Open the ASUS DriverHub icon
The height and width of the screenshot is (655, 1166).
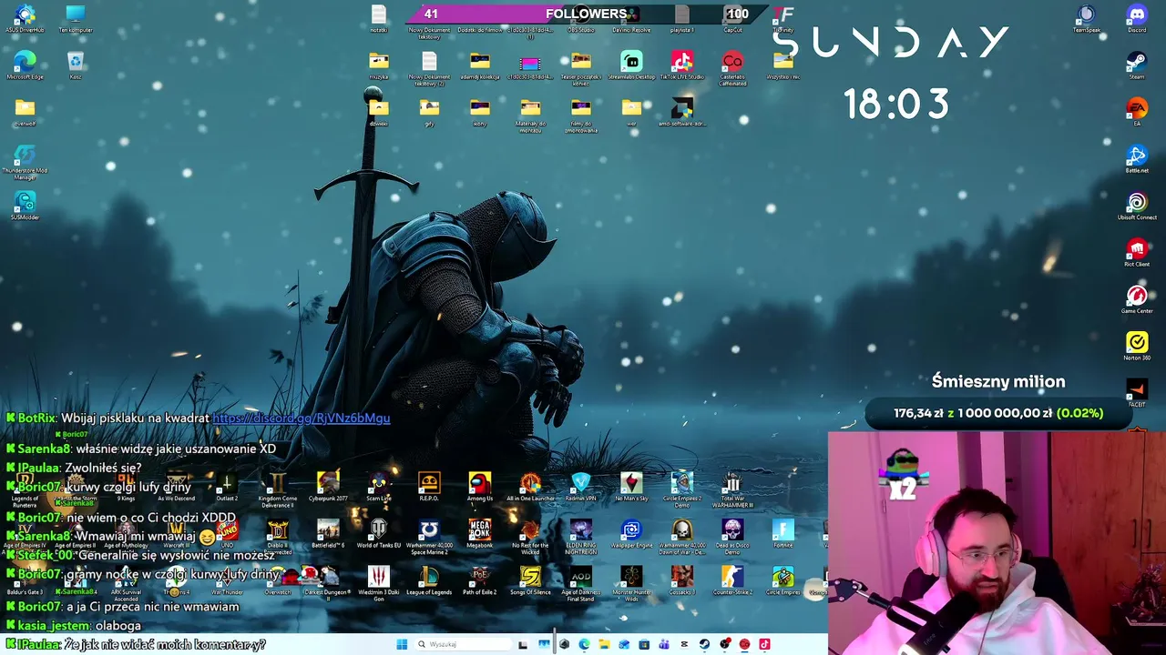pos(25,17)
